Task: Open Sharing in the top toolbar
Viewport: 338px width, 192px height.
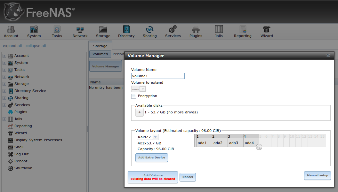Action: (149, 32)
